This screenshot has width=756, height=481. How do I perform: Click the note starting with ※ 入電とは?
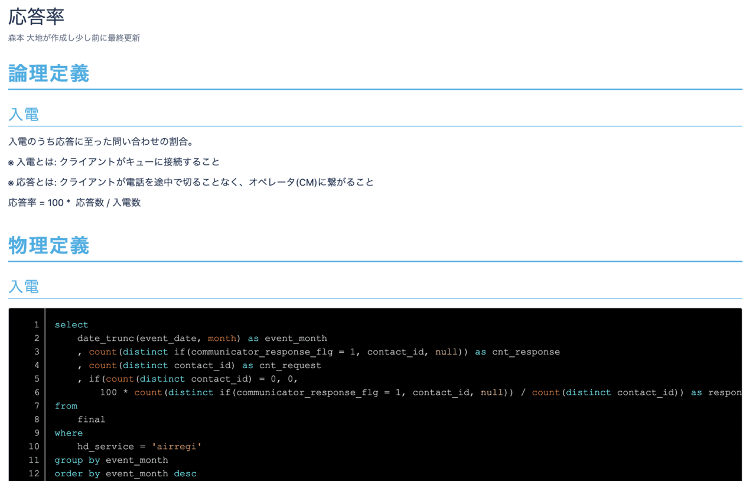point(114,162)
